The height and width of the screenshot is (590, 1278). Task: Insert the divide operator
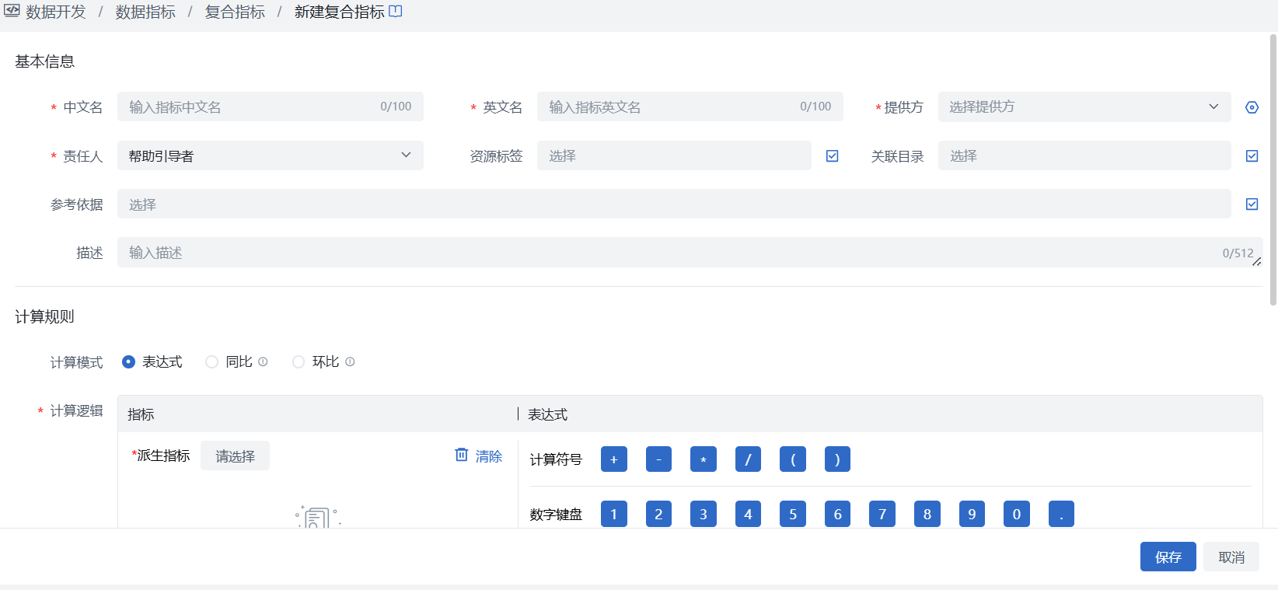[x=748, y=459]
